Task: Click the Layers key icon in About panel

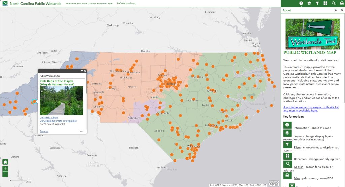Action: 287,133
